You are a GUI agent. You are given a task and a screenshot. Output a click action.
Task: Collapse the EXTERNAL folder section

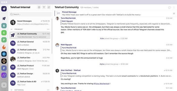11,90
